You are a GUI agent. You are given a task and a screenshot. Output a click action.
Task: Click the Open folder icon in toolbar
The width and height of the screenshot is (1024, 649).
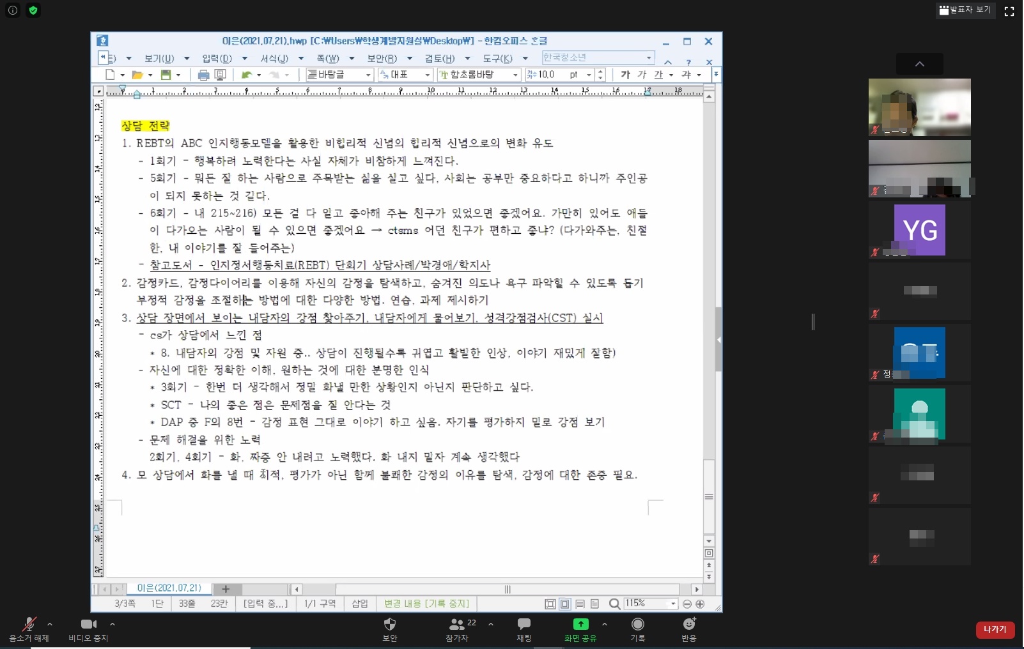coord(137,75)
